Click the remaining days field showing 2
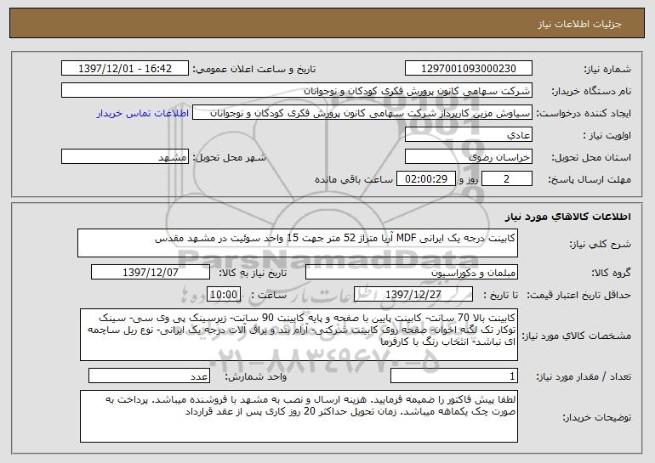 [x=507, y=179]
